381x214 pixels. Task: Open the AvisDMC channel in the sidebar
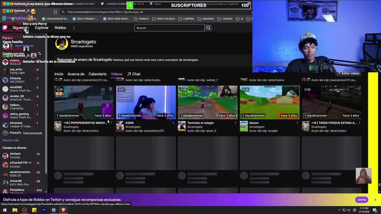tap(21, 89)
